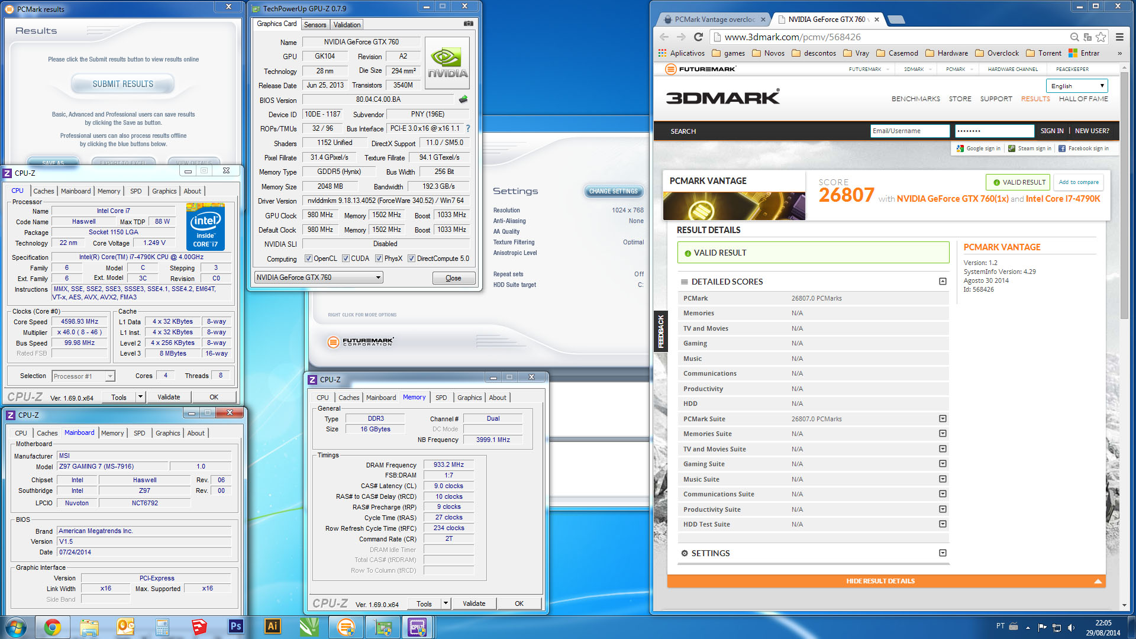Open the Overclock bookmarks folder

997,53
